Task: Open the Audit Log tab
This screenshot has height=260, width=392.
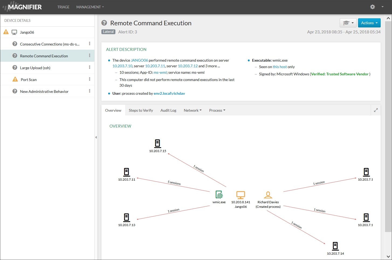Action: [168, 110]
